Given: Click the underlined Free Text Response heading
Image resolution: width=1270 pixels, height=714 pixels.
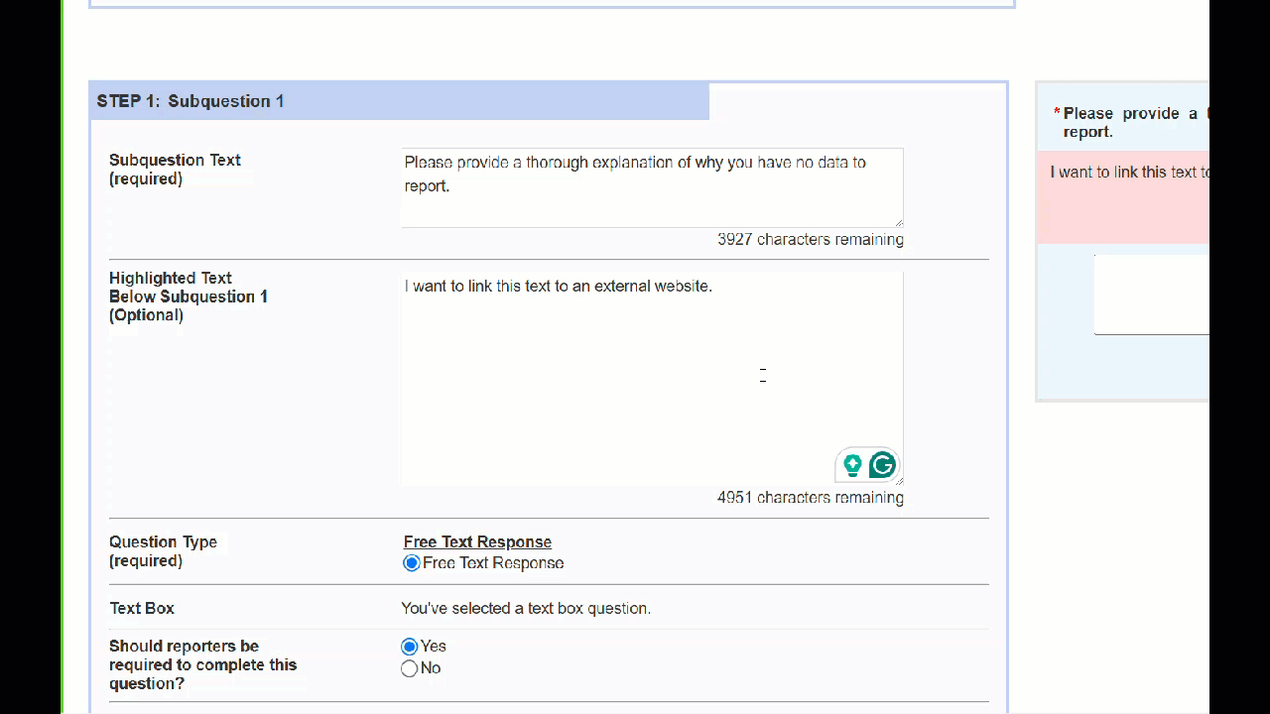Looking at the screenshot, I should point(477,541).
